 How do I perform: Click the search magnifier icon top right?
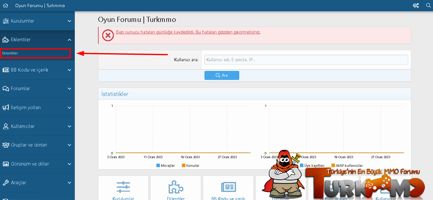coord(428,5)
